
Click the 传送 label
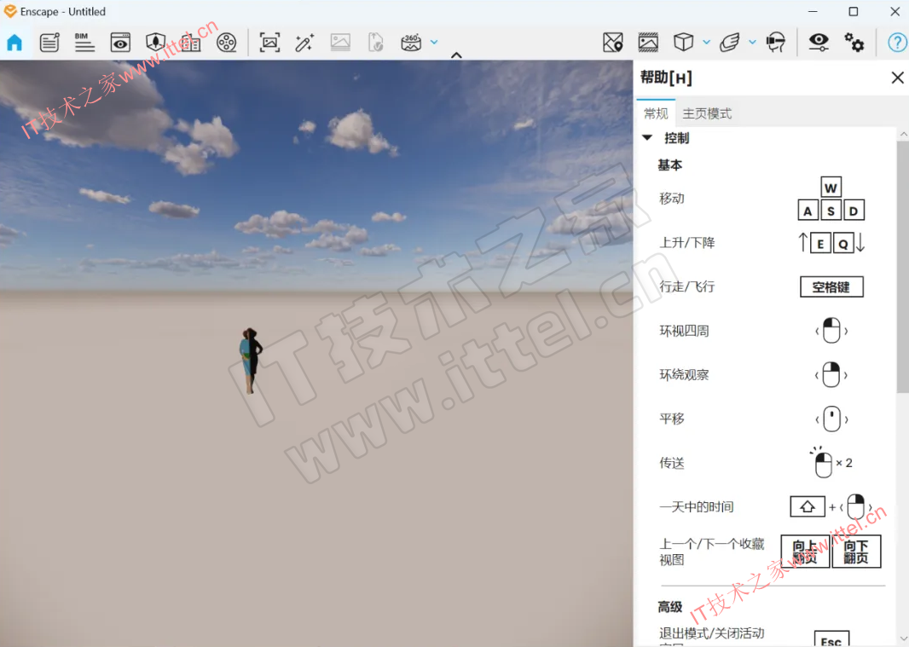click(x=672, y=463)
